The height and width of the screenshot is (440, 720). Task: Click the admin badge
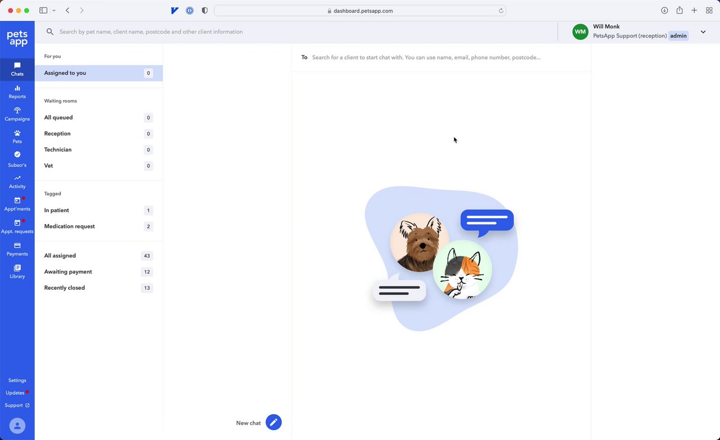678,36
